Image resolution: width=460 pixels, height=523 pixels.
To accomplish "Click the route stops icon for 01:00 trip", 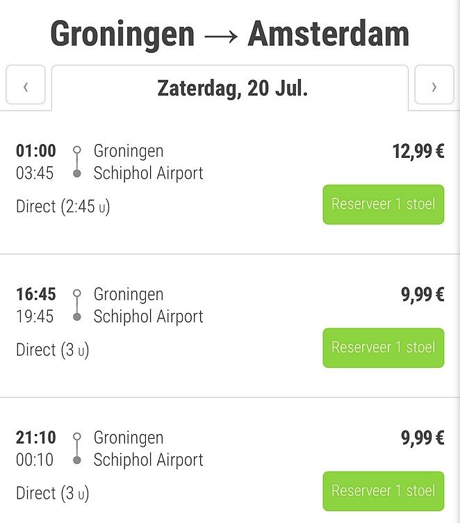I will coord(77,162).
